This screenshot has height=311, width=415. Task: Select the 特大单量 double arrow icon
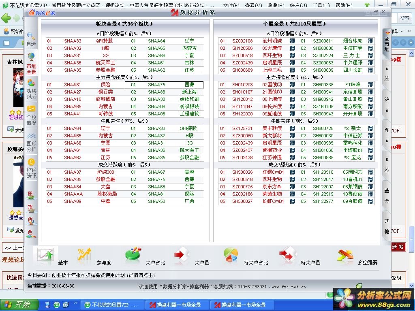(288, 254)
